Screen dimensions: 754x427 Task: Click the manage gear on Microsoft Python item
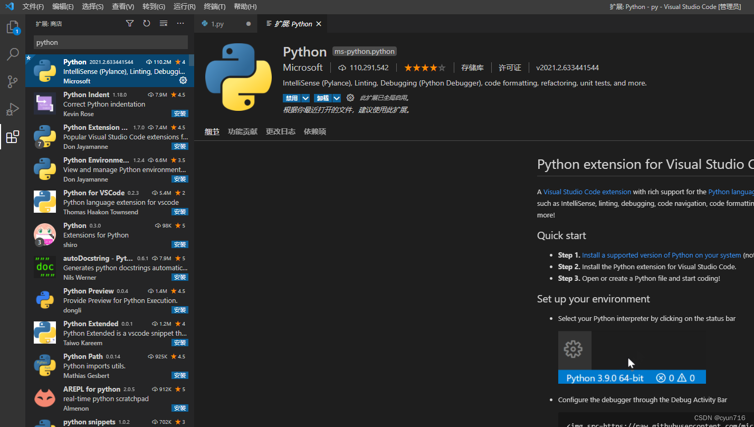click(x=183, y=80)
